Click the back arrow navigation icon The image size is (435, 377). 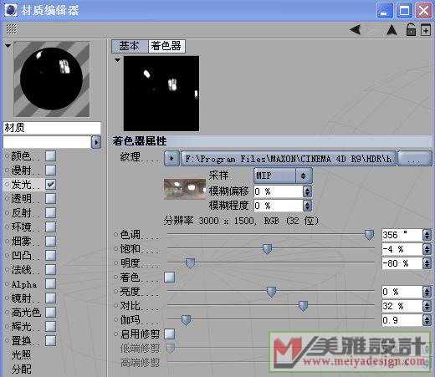(x=356, y=29)
